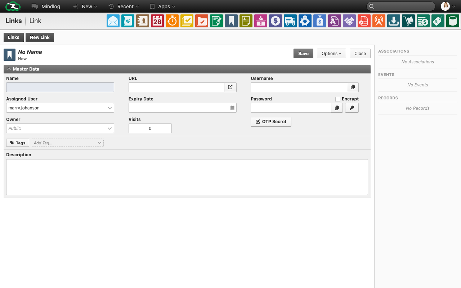Go to Links breadcrumb heading
The width and height of the screenshot is (461, 288).
pyautogui.click(x=14, y=21)
